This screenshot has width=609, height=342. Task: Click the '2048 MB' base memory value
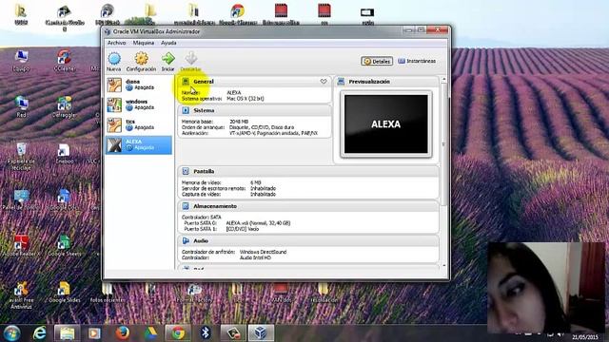click(x=239, y=122)
